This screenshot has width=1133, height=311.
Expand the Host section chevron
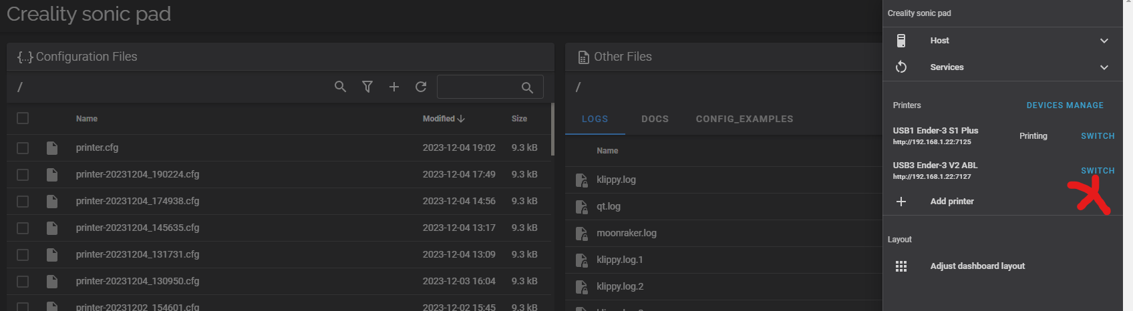pos(1104,41)
